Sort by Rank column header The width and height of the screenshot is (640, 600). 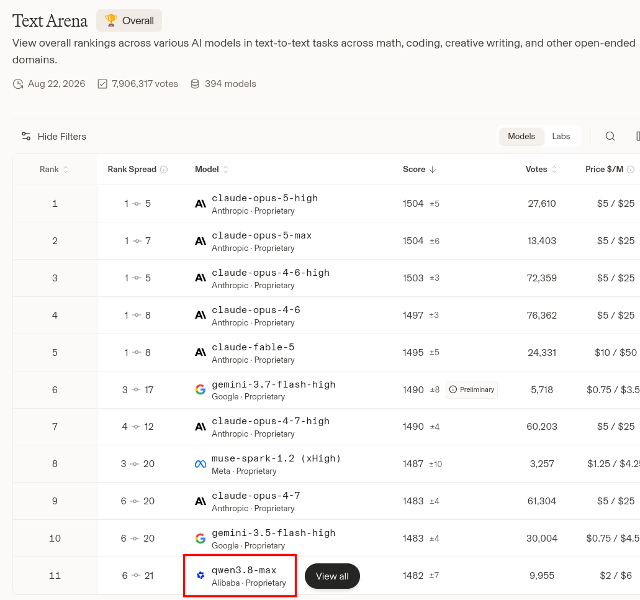tap(54, 169)
